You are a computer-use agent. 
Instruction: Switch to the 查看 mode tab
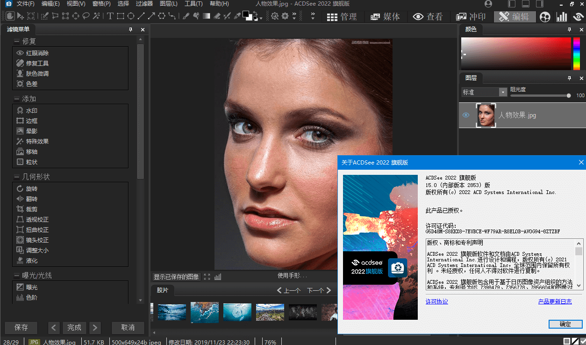pyautogui.click(x=428, y=17)
